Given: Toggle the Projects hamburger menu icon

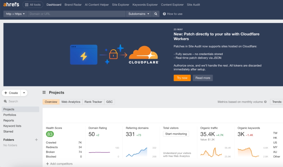Looking at the screenshot, I should tap(44, 92).
